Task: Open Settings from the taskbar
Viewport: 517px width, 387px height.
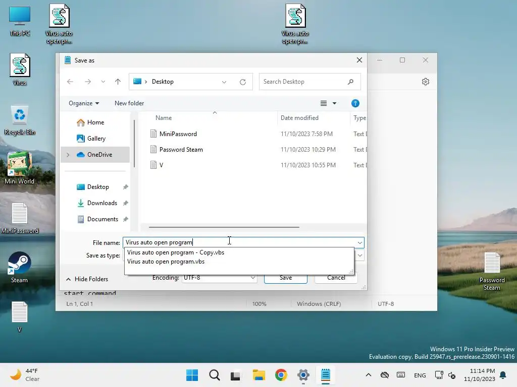Action: tap(303, 375)
